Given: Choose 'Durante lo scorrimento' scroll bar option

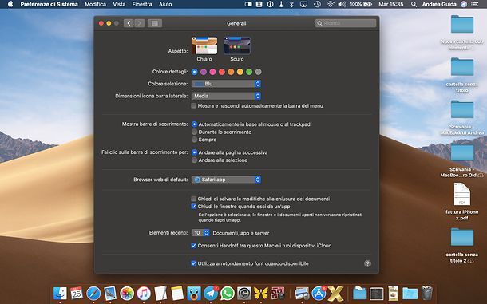Looking at the screenshot, I should 195,132.
